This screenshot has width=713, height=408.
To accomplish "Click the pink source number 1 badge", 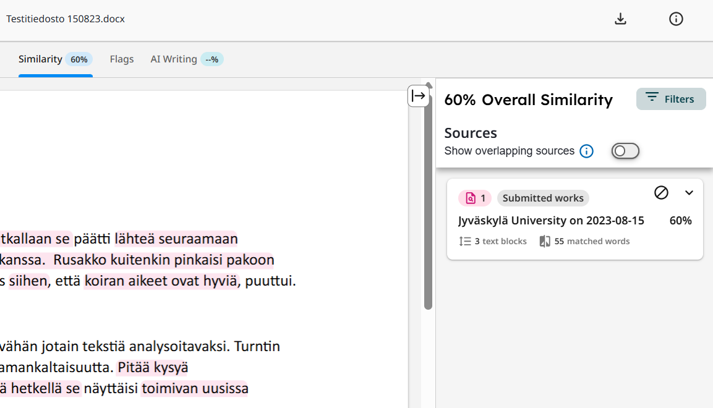I will pos(475,198).
